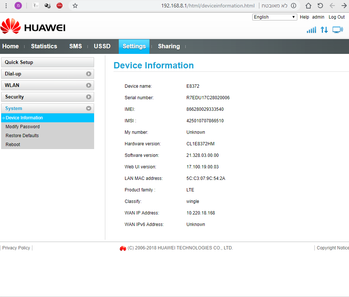Image resolution: width=349 pixels, height=297 pixels.
Task: Click the Huawei logo
Action: coord(33,26)
